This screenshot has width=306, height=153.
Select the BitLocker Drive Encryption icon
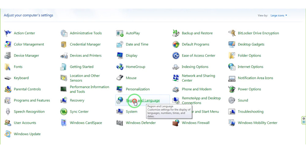pyautogui.click(x=232, y=33)
